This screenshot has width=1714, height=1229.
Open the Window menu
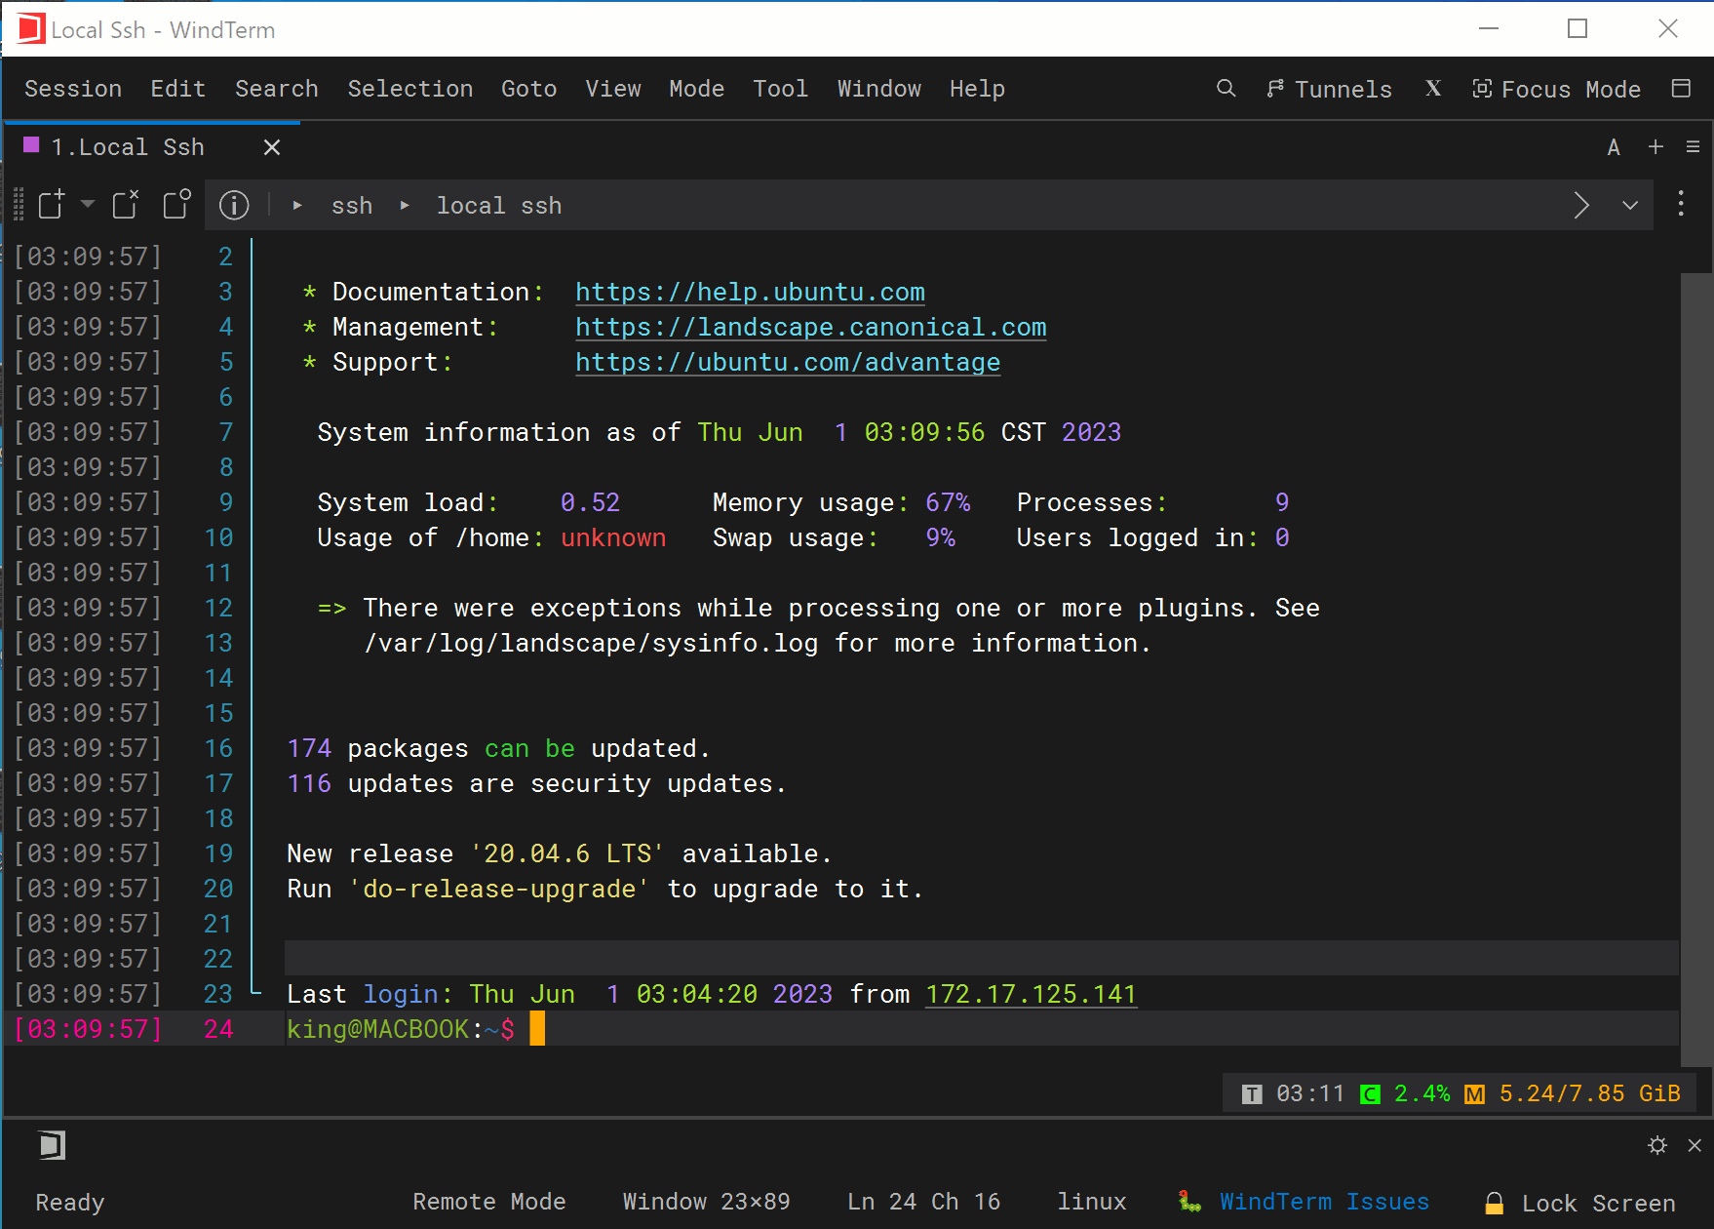879,89
